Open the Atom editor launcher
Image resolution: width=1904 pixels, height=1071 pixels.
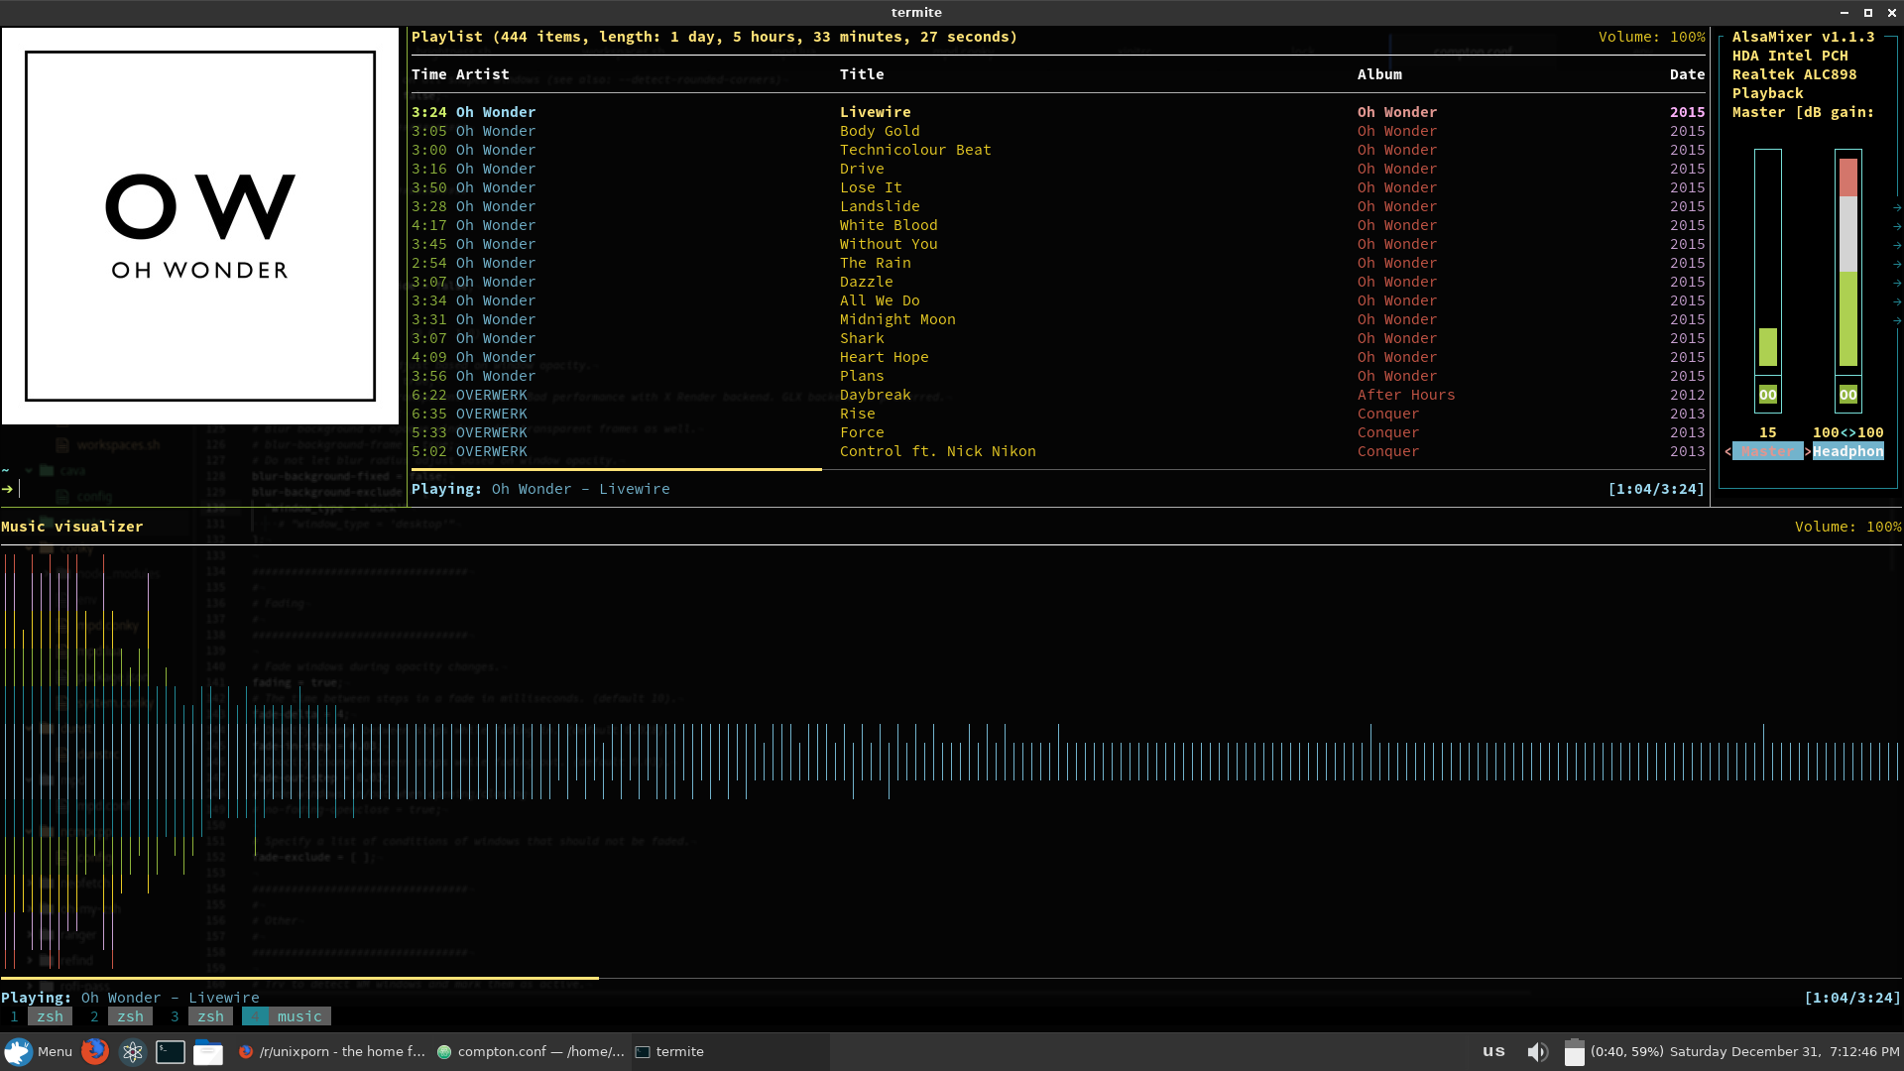click(x=133, y=1051)
